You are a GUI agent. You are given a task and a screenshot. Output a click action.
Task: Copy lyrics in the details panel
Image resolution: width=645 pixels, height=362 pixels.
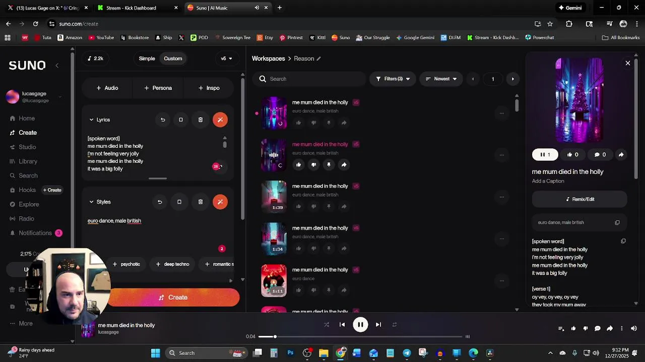(x=623, y=241)
